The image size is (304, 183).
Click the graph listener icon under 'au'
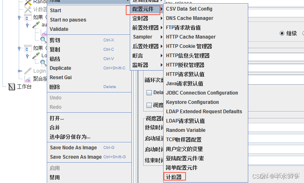pos(44,33)
